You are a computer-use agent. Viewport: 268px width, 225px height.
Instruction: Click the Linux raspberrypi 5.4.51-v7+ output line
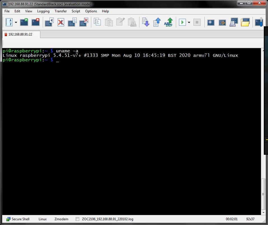tap(120, 55)
